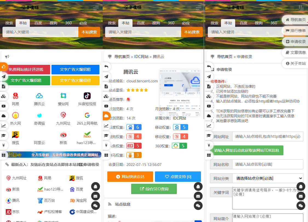This screenshot has width=308, height=222.
Task: Toggle the hamburger menu on the home panel
Action: tap(96, 8)
